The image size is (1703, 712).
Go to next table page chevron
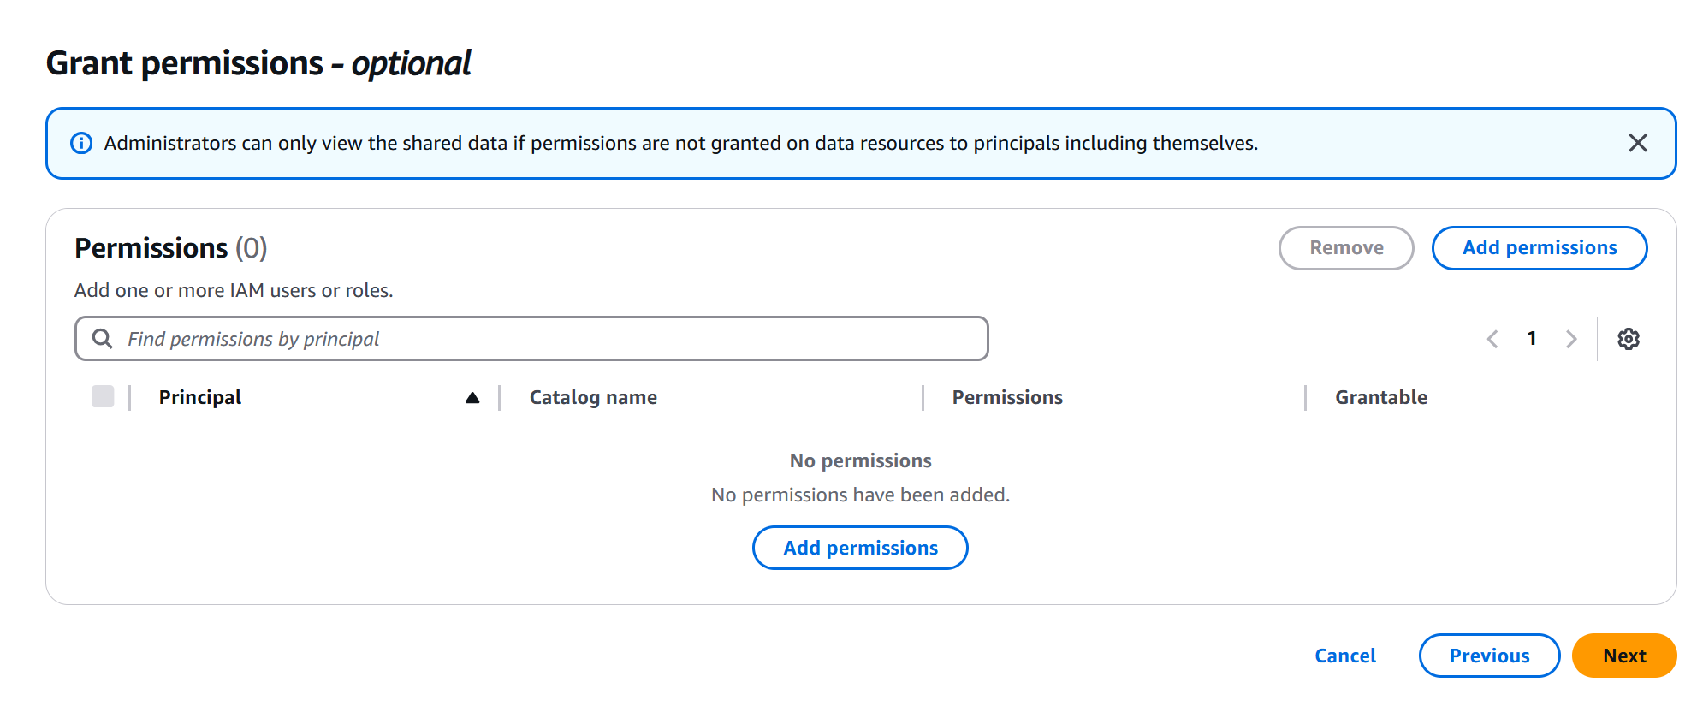click(x=1571, y=339)
